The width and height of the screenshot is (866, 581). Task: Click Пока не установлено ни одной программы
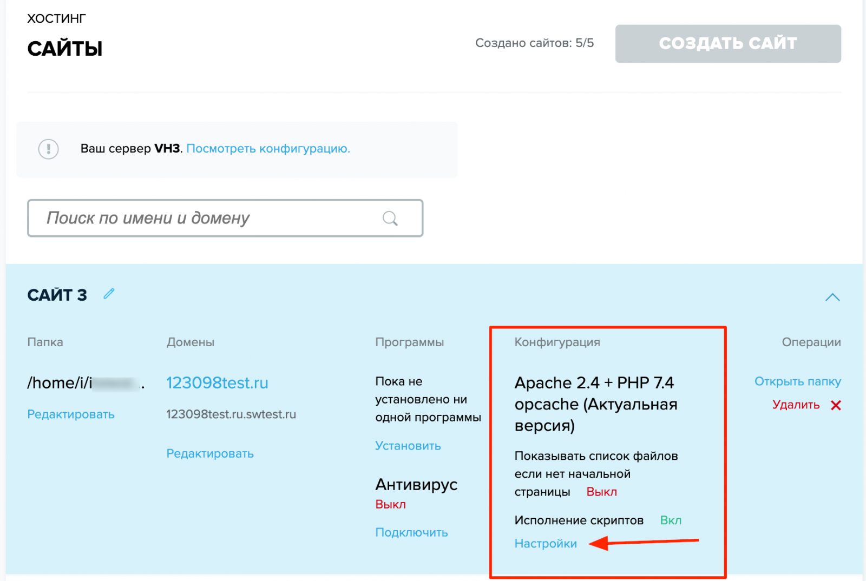(x=428, y=399)
